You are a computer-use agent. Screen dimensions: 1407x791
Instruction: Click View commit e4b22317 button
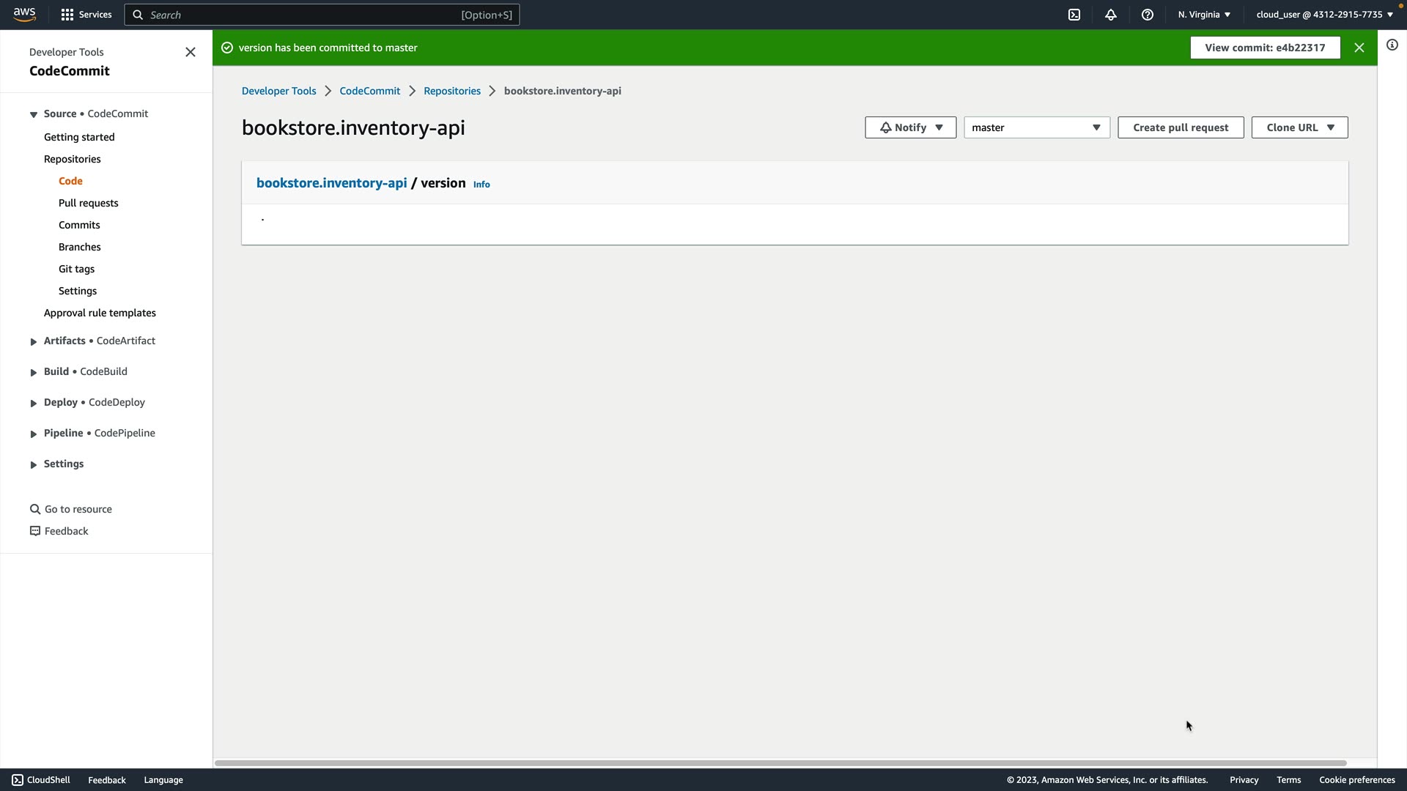point(1265,48)
